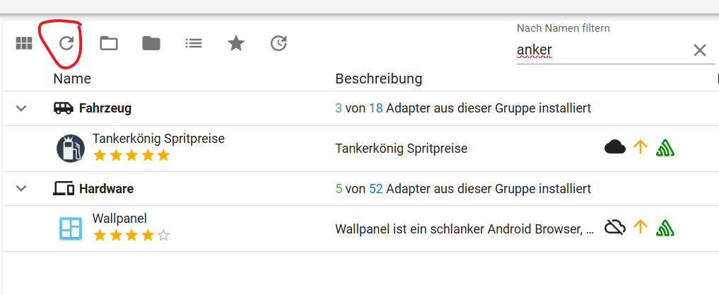Click the crossed-out cloud icon for Wallpanel
The height and width of the screenshot is (295, 719).
tap(615, 227)
